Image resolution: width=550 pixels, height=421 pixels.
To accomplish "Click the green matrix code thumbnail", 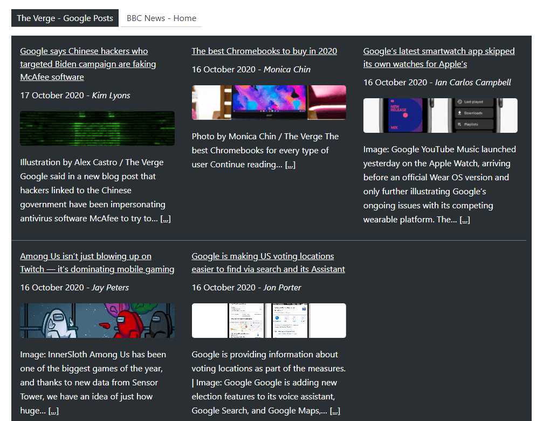I will pos(97,128).
